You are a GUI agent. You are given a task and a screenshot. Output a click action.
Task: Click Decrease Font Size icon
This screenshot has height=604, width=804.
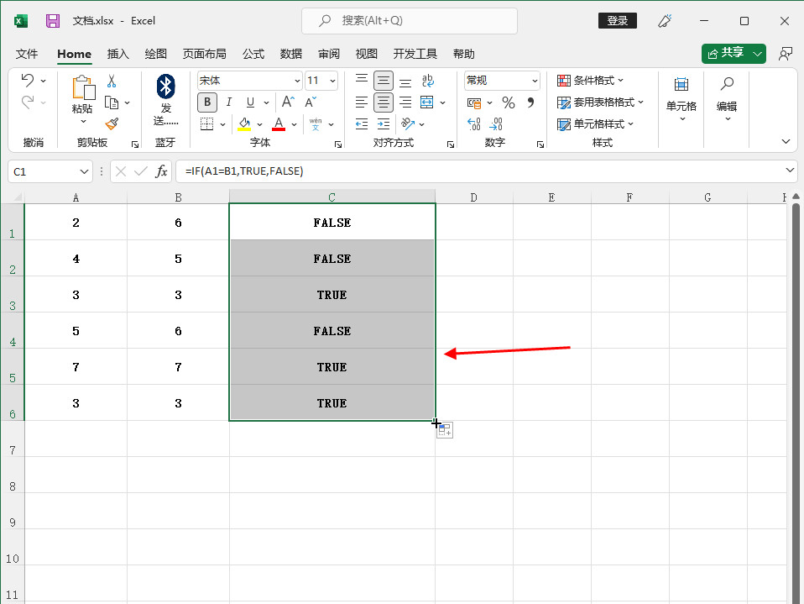311,102
